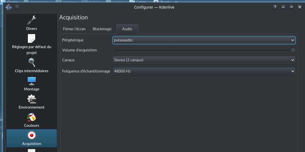Click the Canaux label
The height and width of the screenshot is (152, 305).
tap(68, 60)
